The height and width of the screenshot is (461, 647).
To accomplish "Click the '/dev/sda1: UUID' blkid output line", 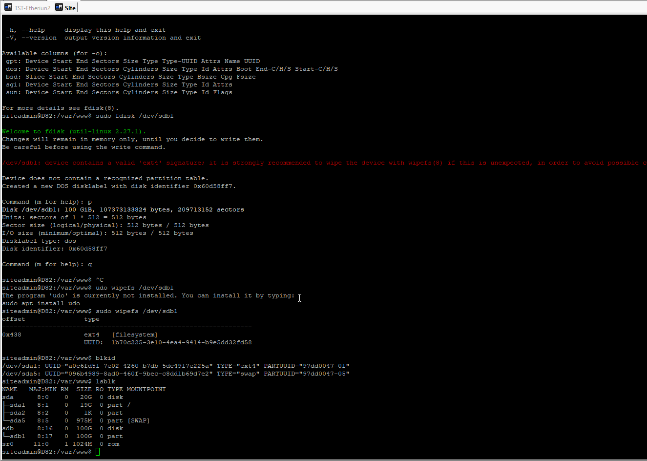I will point(176,366).
